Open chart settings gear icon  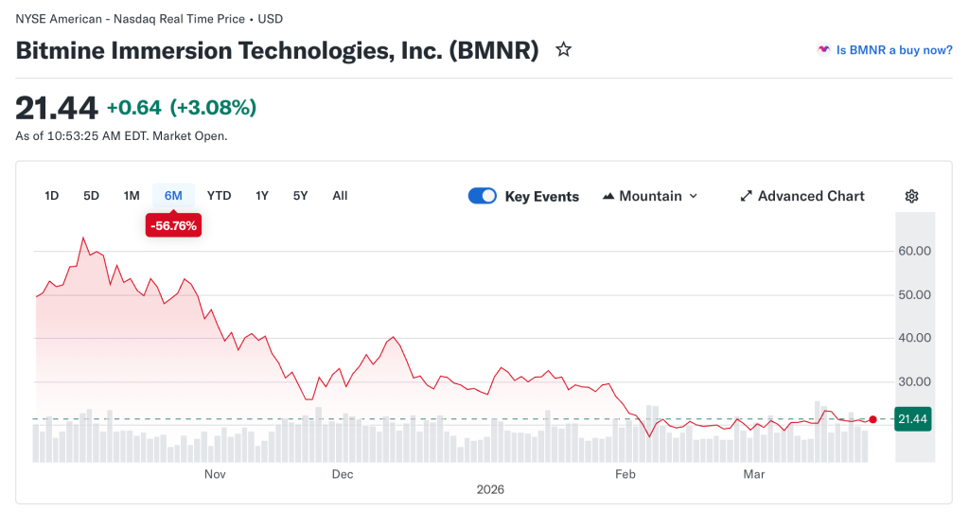[x=911, y=196]
